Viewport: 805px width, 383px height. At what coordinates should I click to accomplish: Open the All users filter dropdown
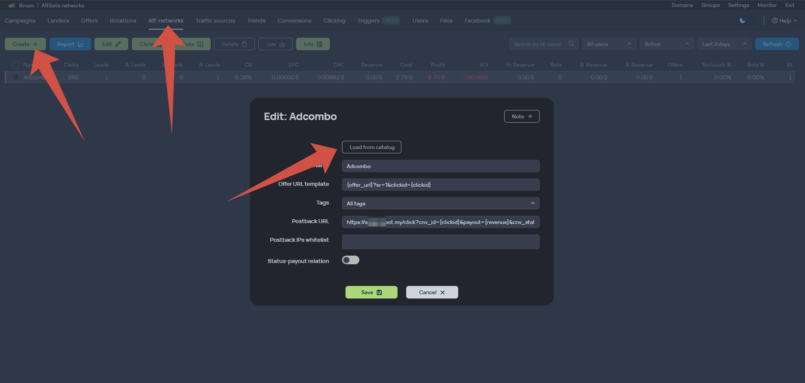(x=609, y=44)
